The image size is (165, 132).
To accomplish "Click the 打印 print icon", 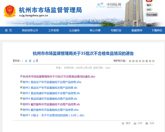I will click(135, 124).
